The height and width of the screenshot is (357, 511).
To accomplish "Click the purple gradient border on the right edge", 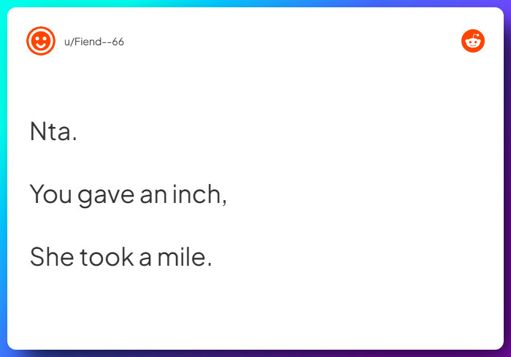I will 507,175.
